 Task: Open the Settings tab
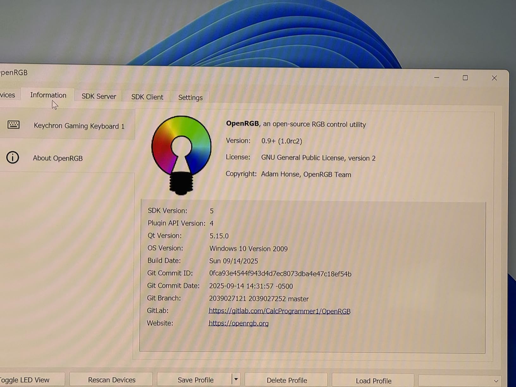pyautogui.click(x=190, y=98)
